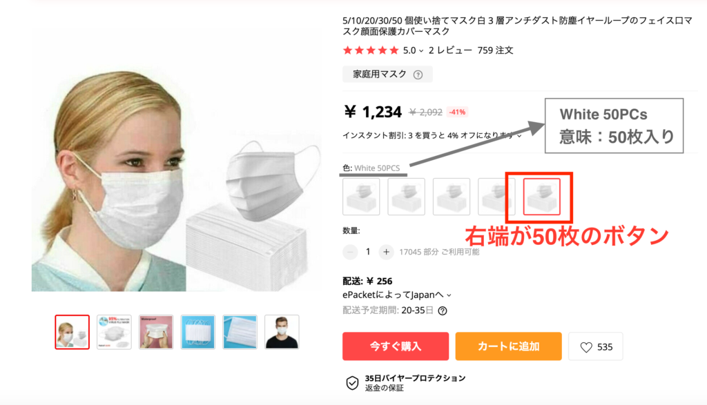This screenshot has height=405, width=707.
Task: Show the pink-box waterproof mask thumbnail
Action: 156,332
